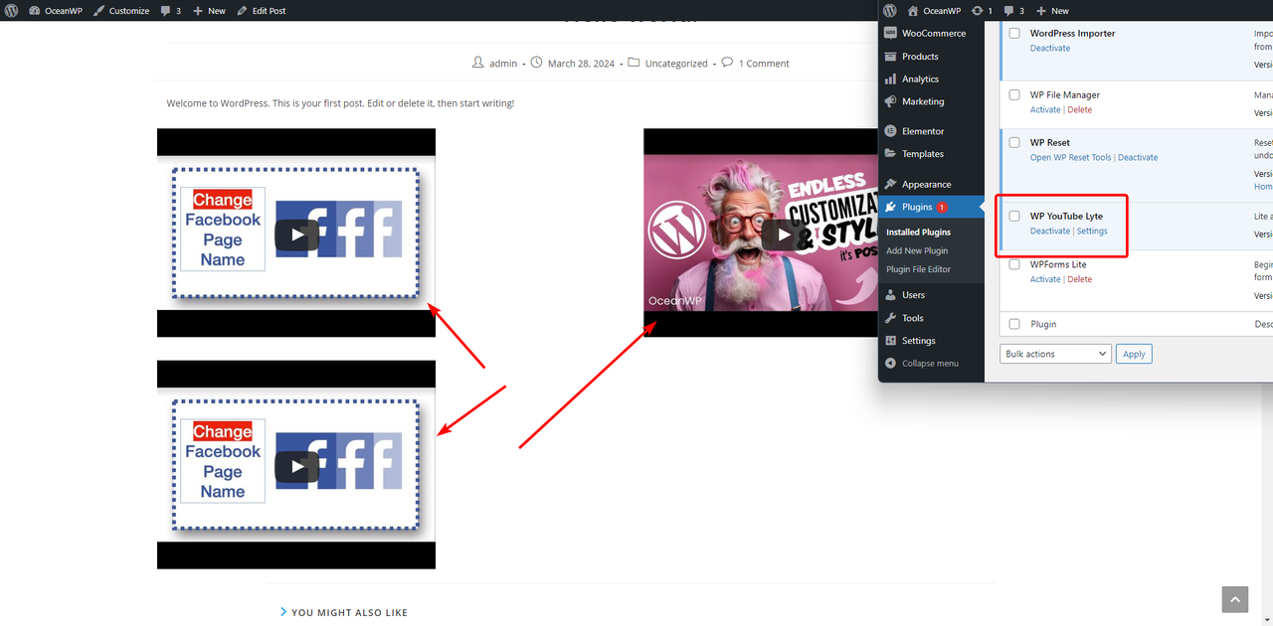Image resolution: width=1273 pixels, height=626 pixels.
Task: Play the top Change Facebook Page Name video
Action: click(x=296, y=235)
